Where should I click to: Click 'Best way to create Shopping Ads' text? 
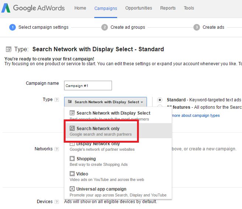(x=99, y=164)
